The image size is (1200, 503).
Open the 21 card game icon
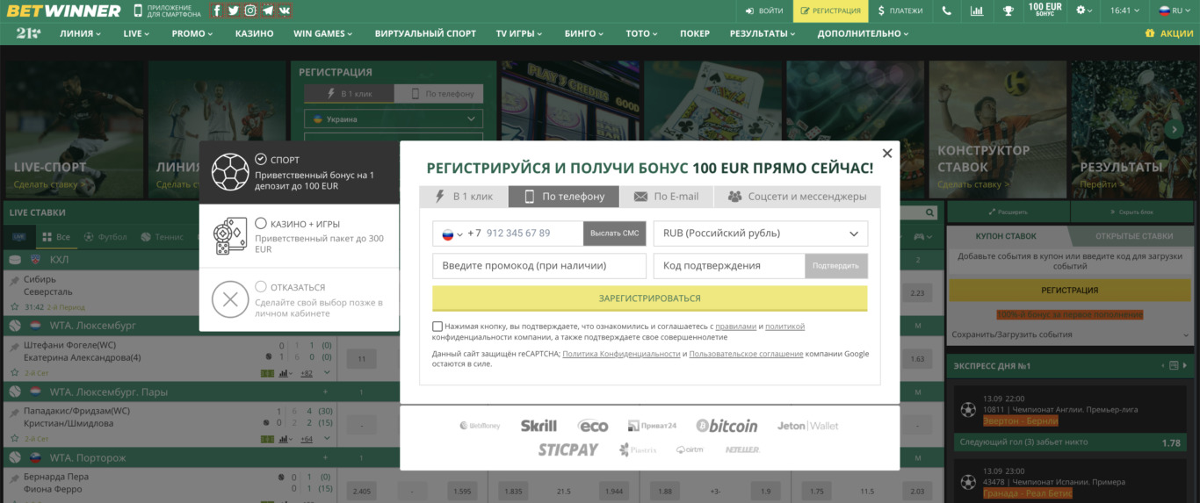(x=27, y=33)
